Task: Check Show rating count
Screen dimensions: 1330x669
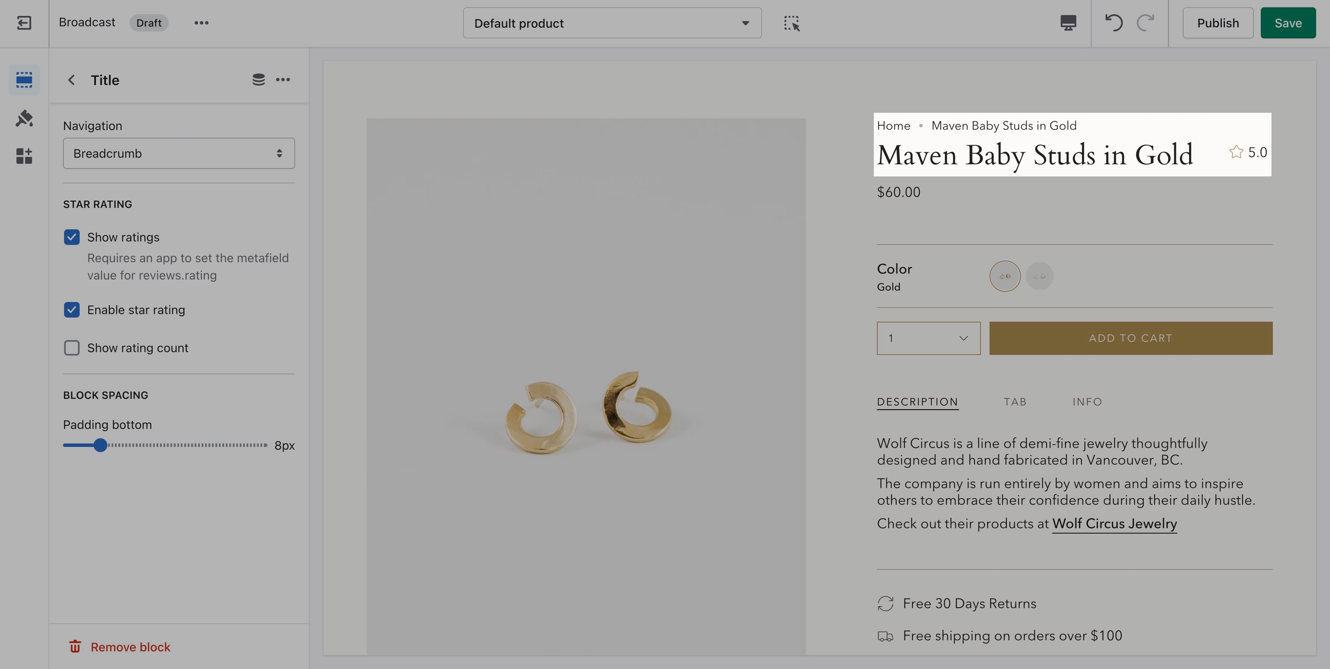Action: [72, 348]
